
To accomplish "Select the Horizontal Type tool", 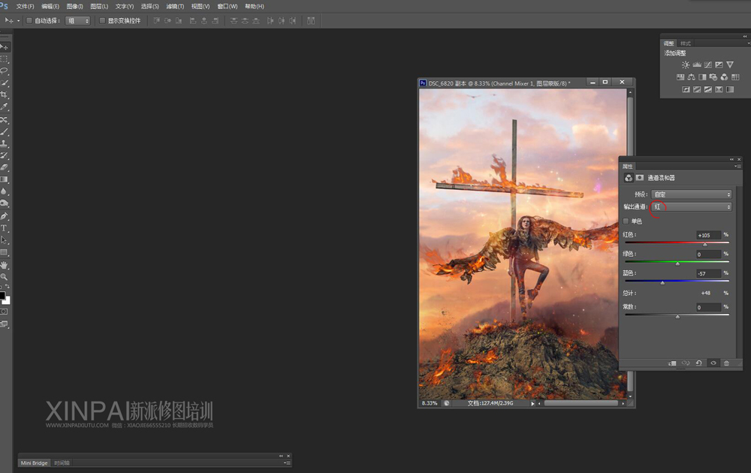I will pyautogui.click(x=5, y=228).
